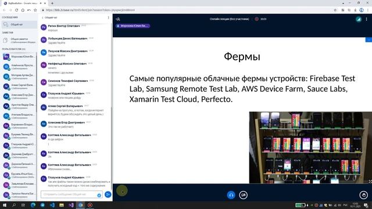
Task: Open Windows taskbar search
Action: tap(14, 205)
